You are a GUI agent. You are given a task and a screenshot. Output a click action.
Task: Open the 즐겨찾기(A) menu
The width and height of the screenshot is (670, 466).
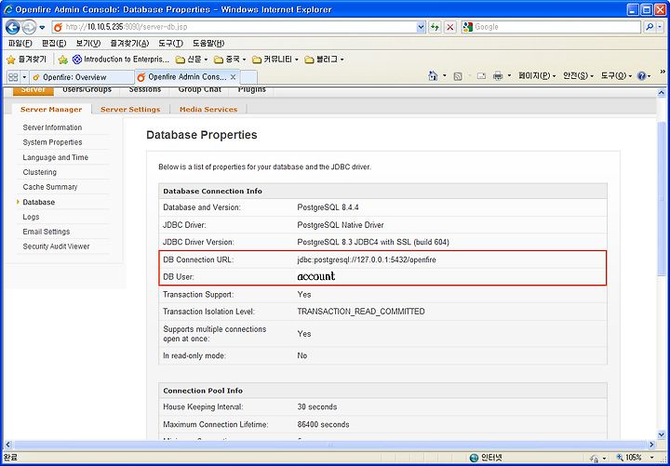coord(129,43)
